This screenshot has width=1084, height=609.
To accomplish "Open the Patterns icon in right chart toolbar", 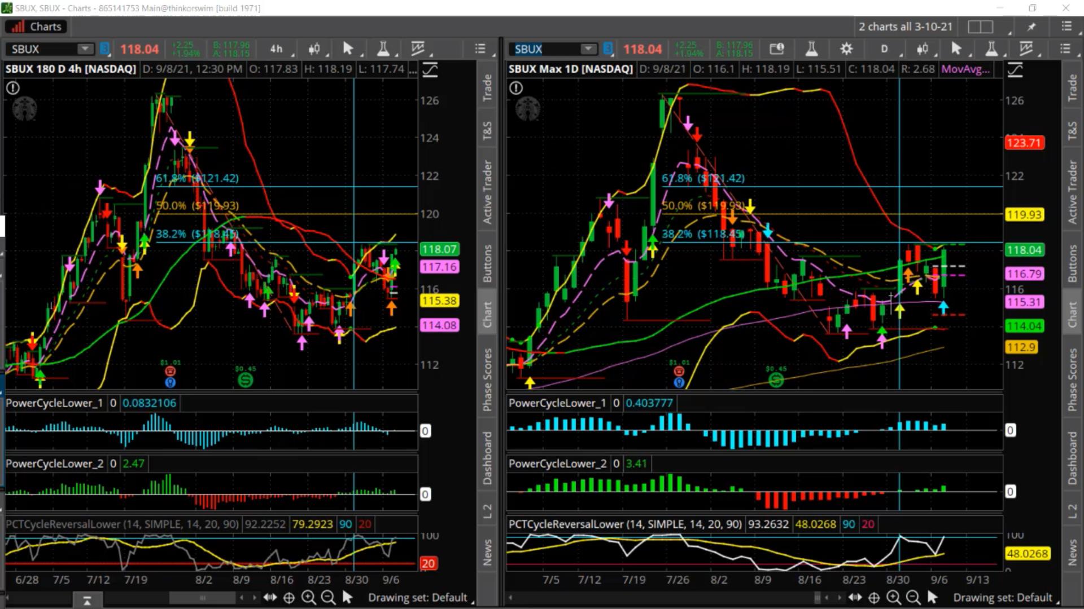I will coord(1026,49).
